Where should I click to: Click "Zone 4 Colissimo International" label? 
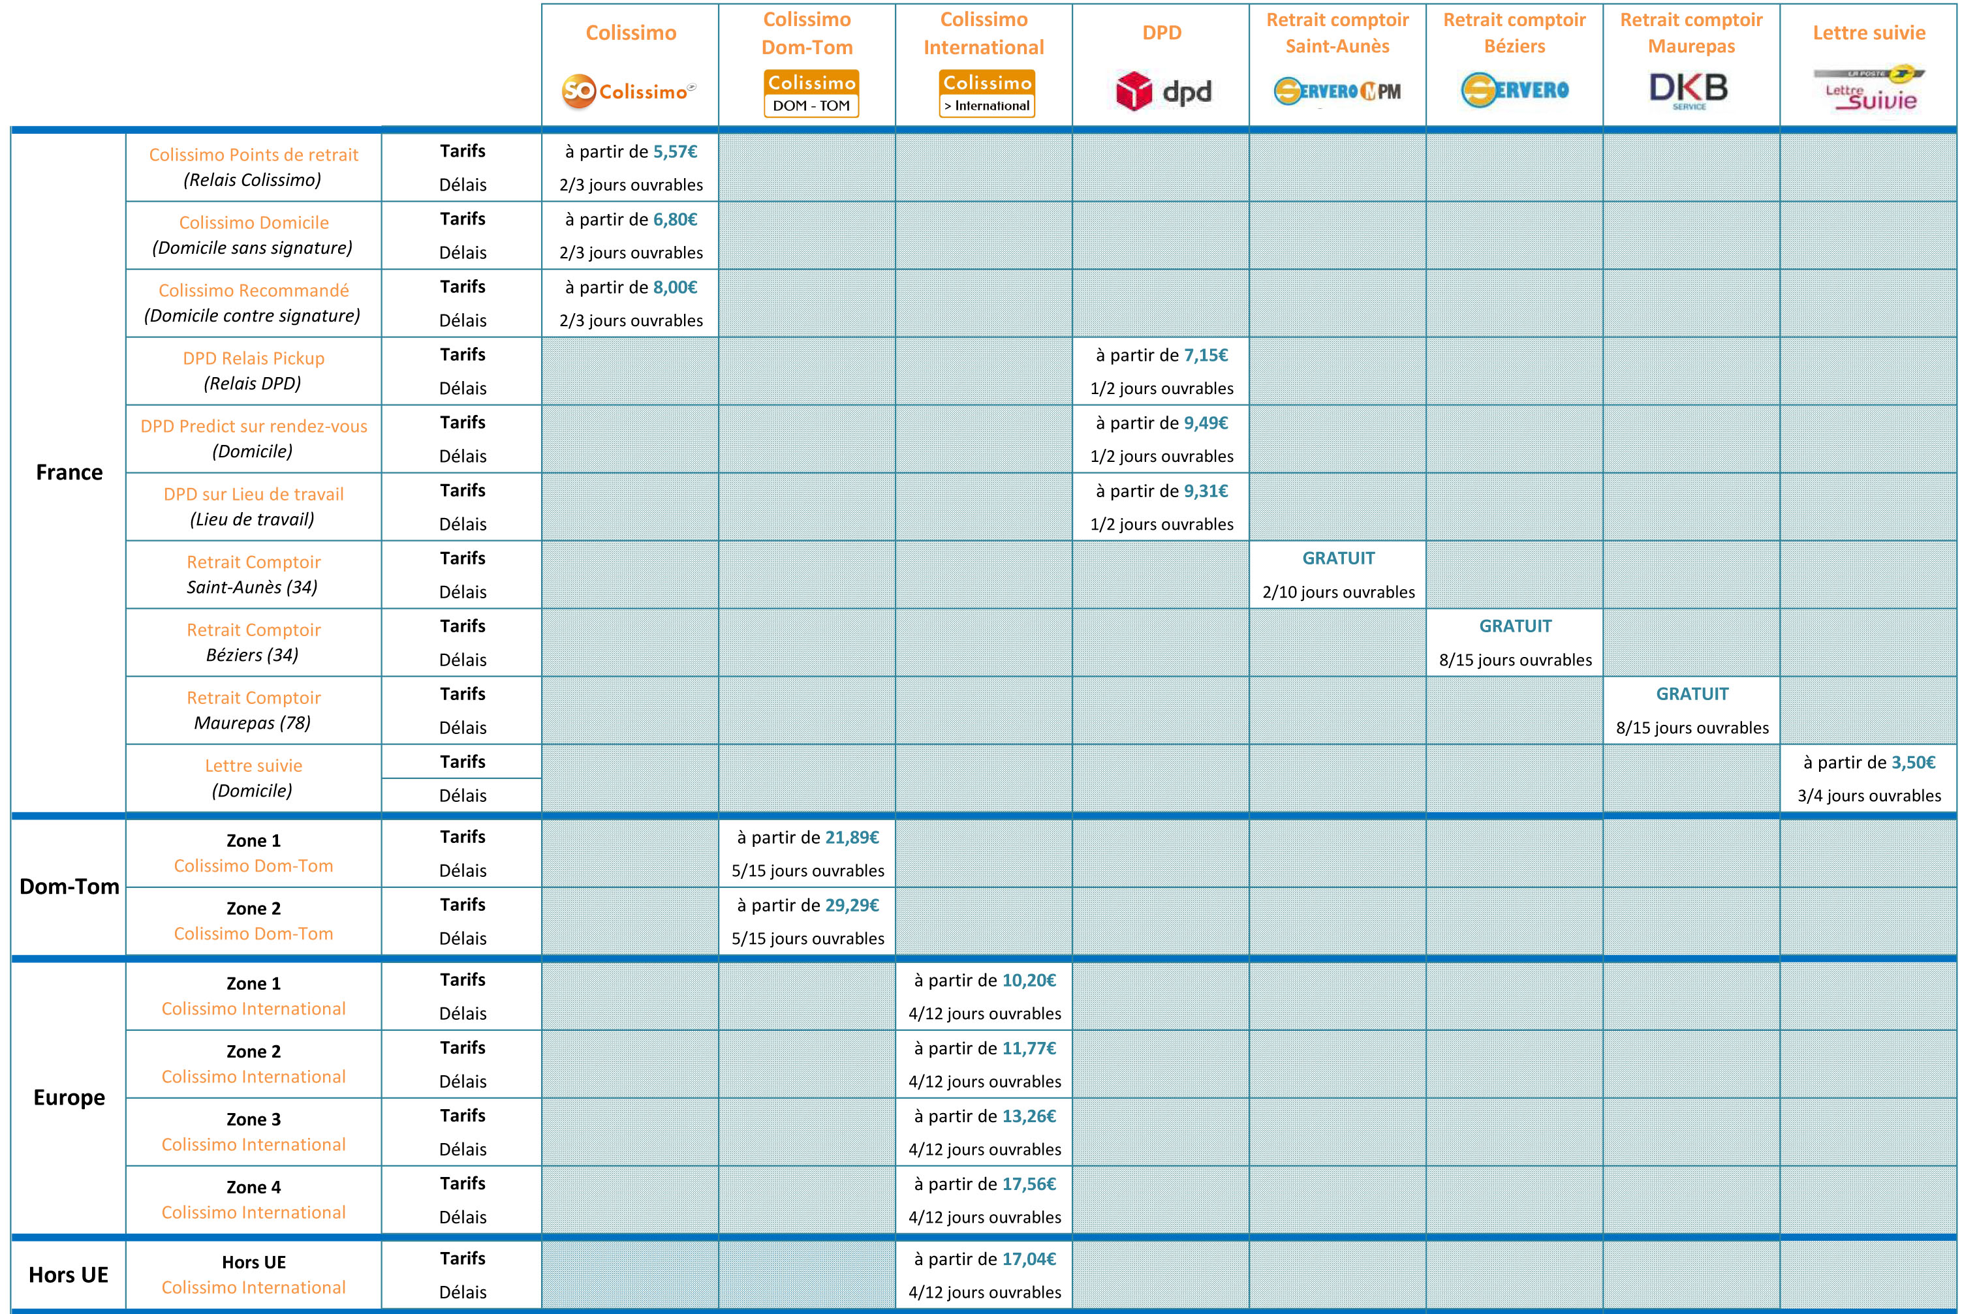(x=253, y=1200)
